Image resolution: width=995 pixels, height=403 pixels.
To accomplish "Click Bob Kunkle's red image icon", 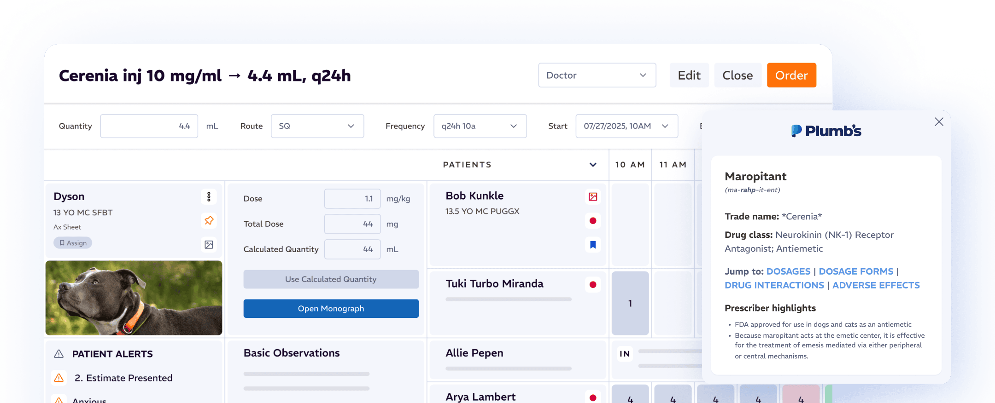I will 593,197.
